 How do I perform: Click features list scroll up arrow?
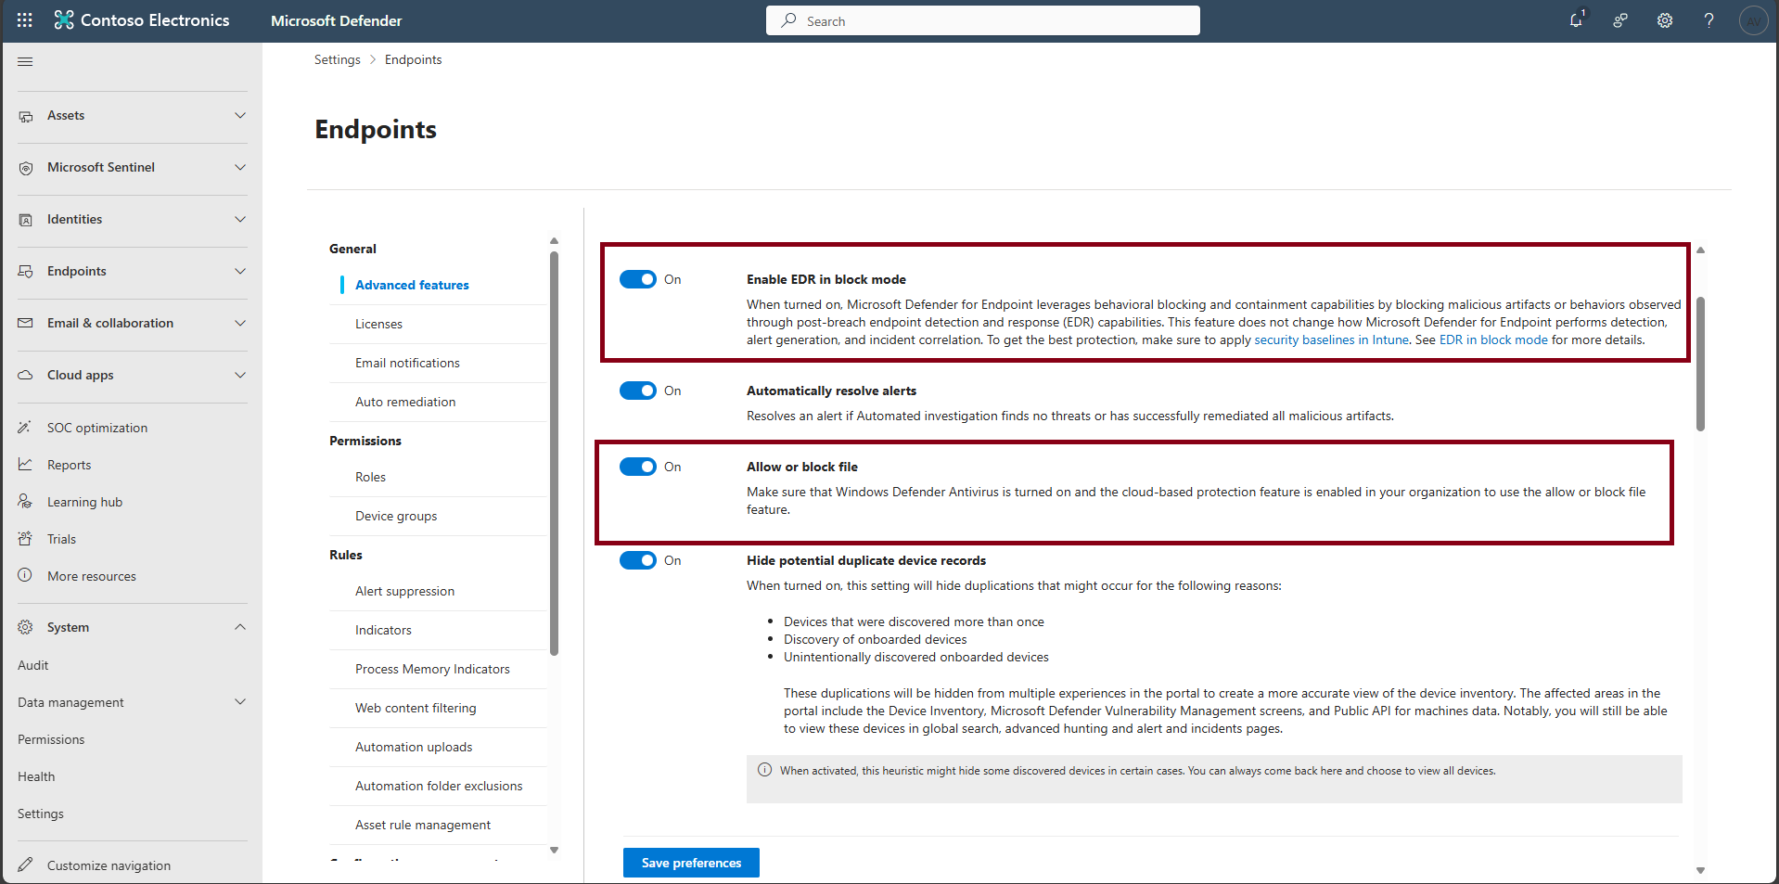[x=1700, y=250]
